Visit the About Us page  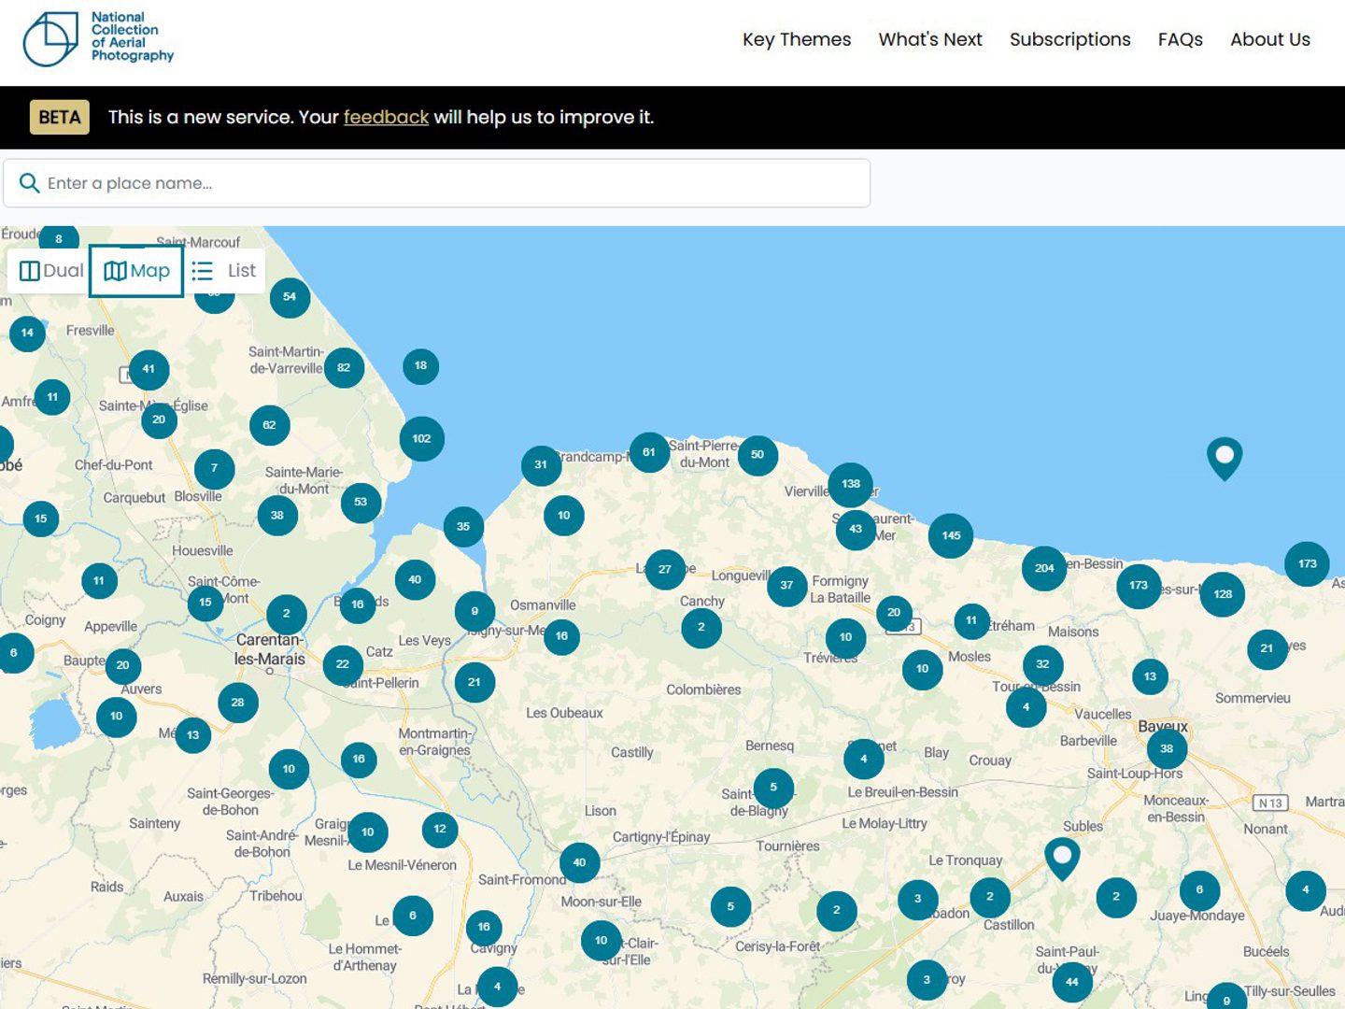1270,39
